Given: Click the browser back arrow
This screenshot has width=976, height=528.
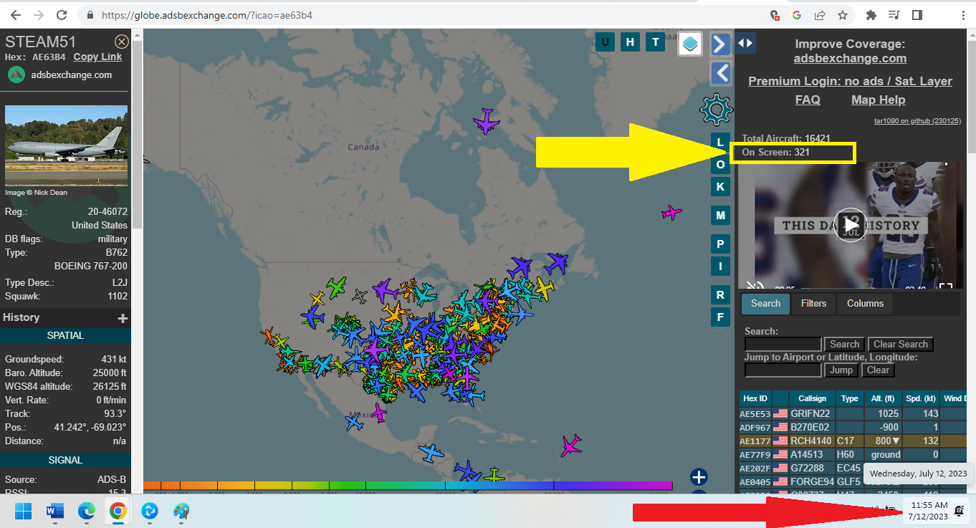Looking at the screenshot, I should pos(15,14).
